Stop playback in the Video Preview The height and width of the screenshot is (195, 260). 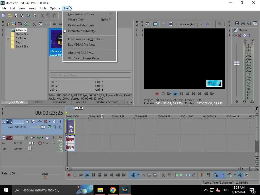pos(187,94)
